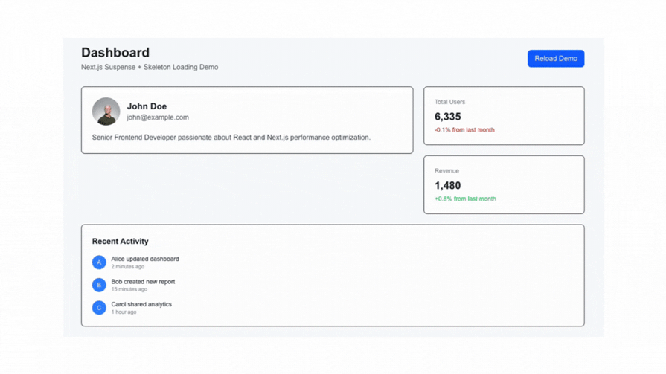Image resolution: width=666 pixels, height=374 pixels.
Task: Click the Dashboard page title
Action: [115, 53]
